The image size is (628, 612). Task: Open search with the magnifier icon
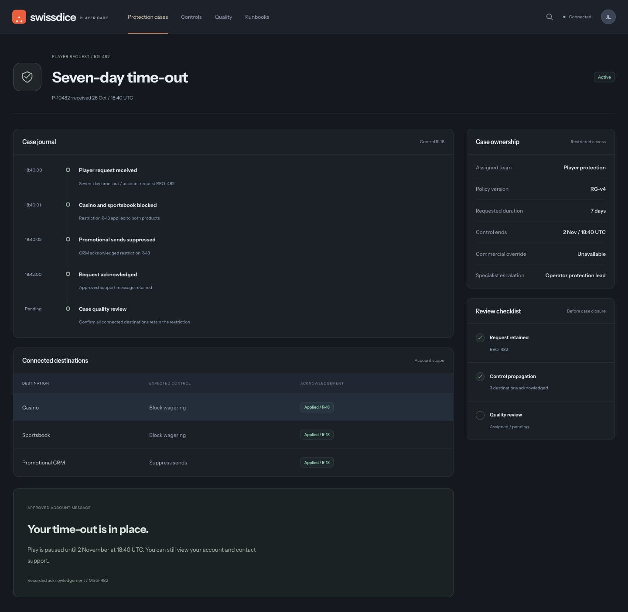coord(549,17)
